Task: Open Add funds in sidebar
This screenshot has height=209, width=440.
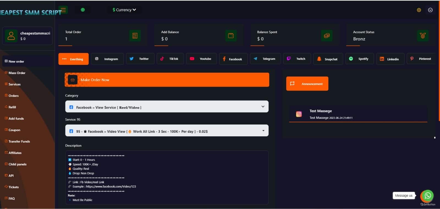Action: click(16, 118)
